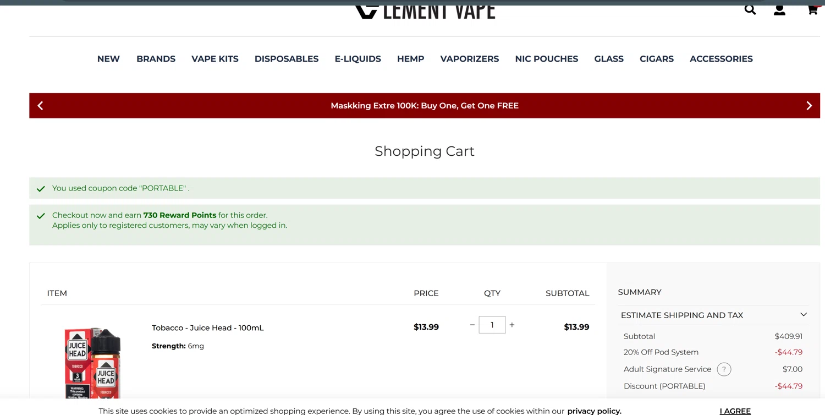Advance to next promo banner slide
This screenshot has height=415, width=825.
coord(809,106)
